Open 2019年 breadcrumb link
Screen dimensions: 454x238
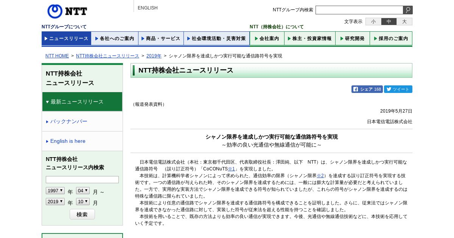coord(154,56)
